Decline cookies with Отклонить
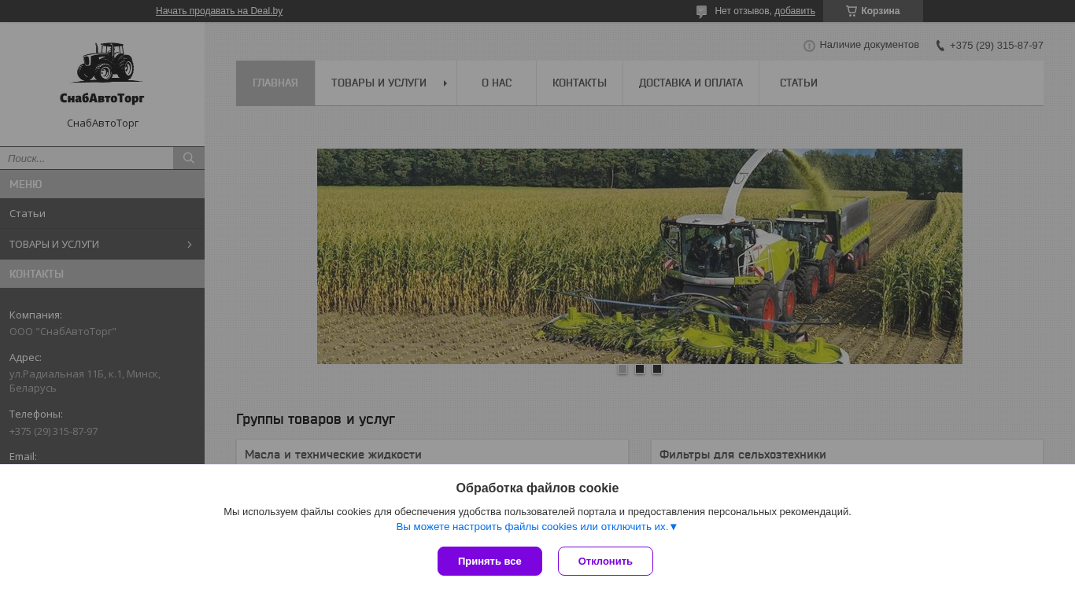1075x604 pixels. coord(605,561)
